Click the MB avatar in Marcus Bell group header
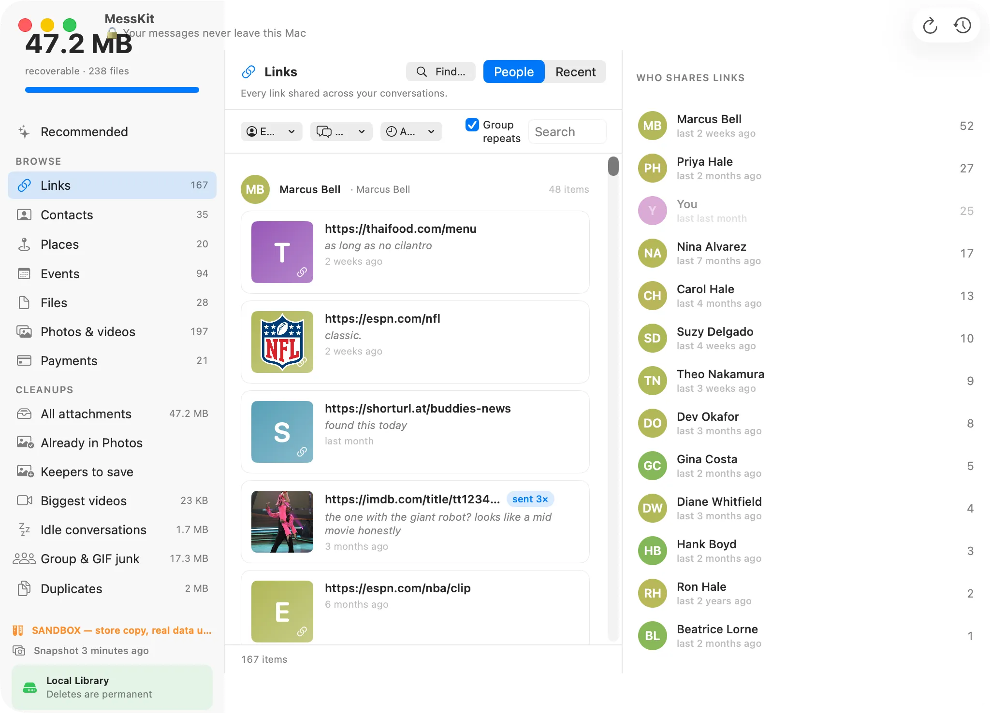 [x=255, y=189]
